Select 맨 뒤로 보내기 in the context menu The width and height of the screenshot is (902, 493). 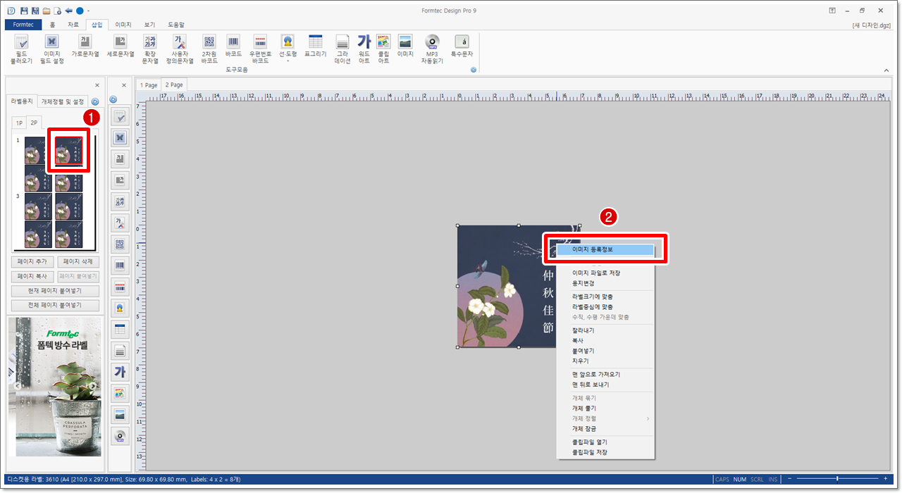click(606, 385)
